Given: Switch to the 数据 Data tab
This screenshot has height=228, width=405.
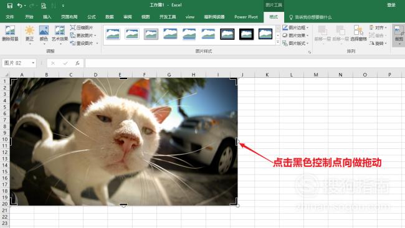Looking at the screenshot, I should [x=110, y=17].
